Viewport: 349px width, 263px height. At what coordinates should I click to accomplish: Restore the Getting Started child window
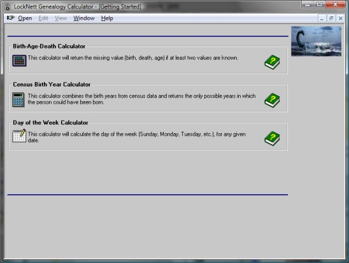(331, 18)
